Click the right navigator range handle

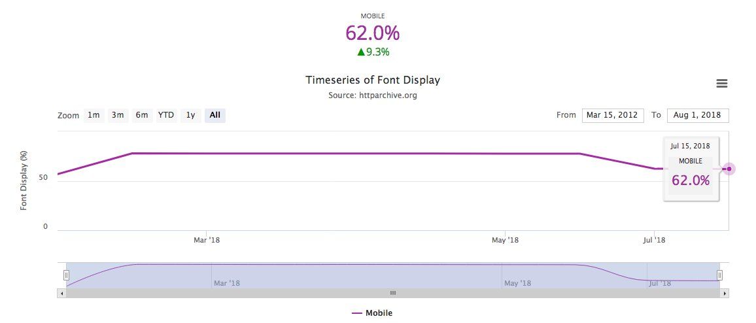point(719,275)
